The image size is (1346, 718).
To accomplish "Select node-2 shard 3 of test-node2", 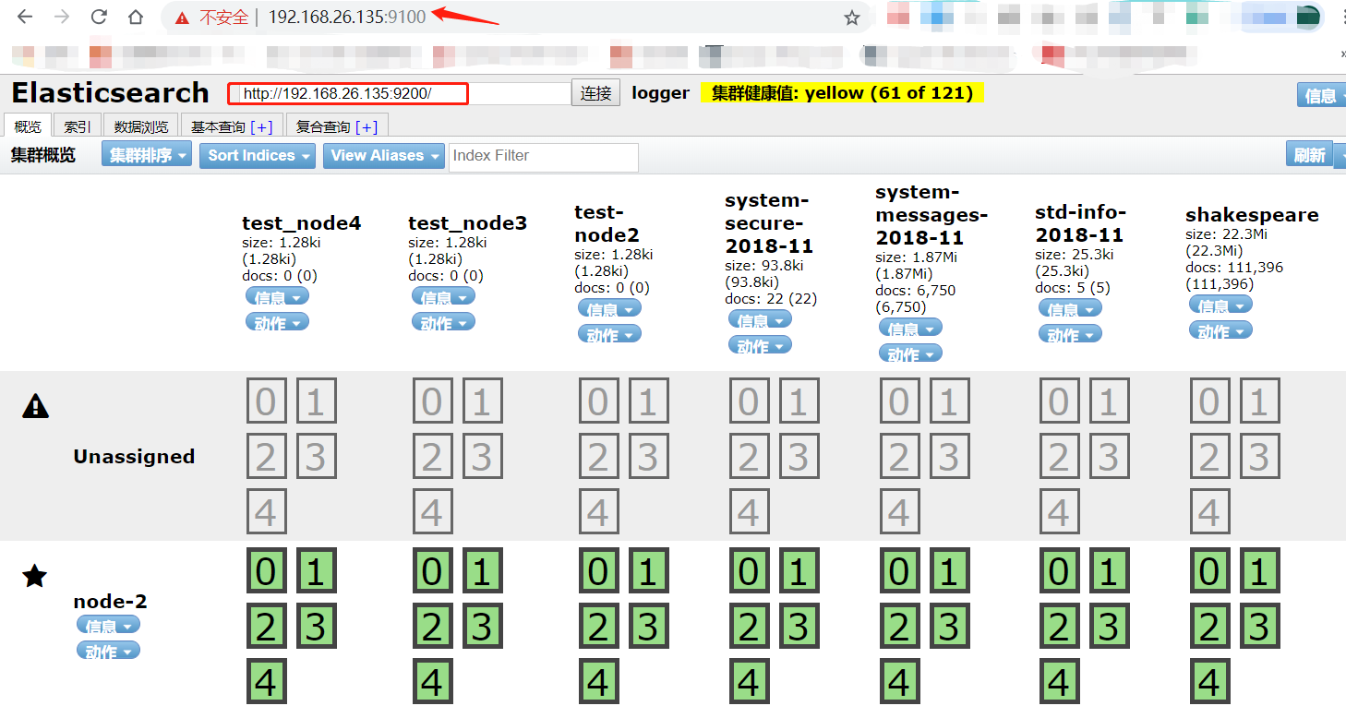I will pos(648,627).
